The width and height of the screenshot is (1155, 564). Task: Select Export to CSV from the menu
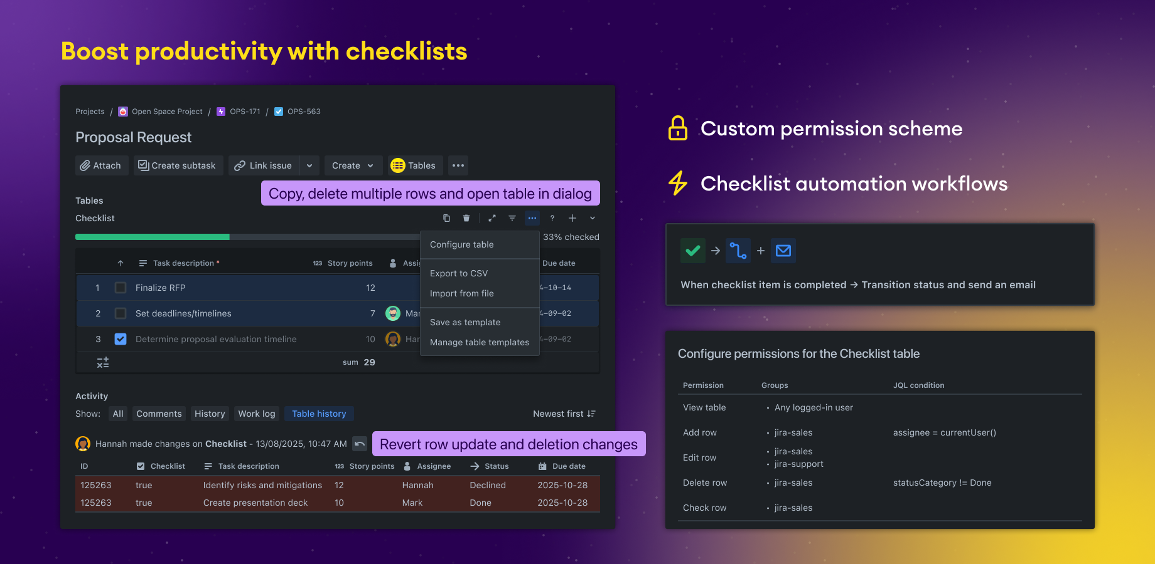click(x=459, y=273)
